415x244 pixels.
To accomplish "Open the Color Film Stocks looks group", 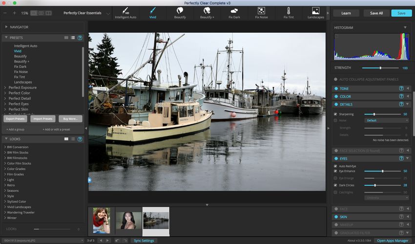I will [x=19, y=163].
